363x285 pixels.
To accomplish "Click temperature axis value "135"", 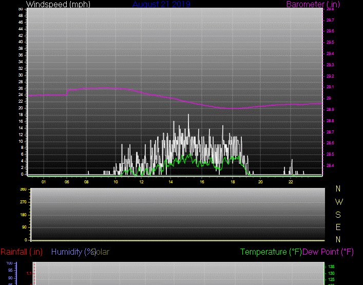I will click(x=331, y=267).
